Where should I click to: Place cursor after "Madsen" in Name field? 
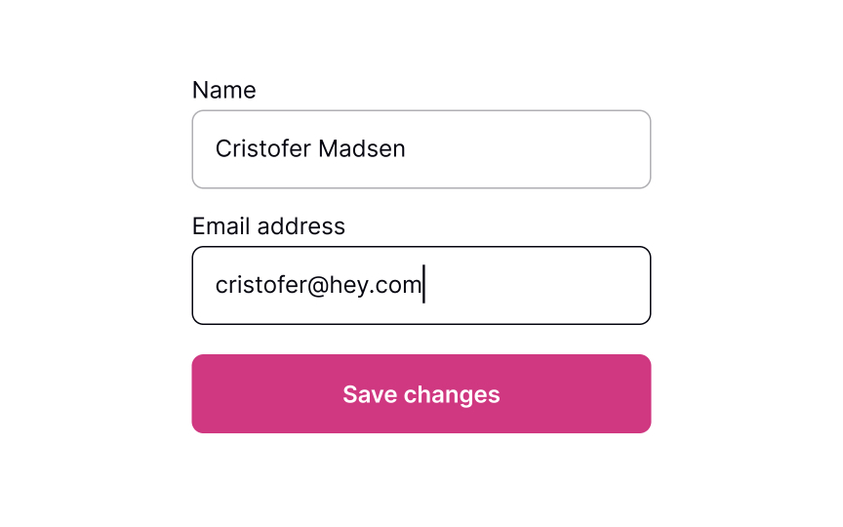click(x=407, y=149)
